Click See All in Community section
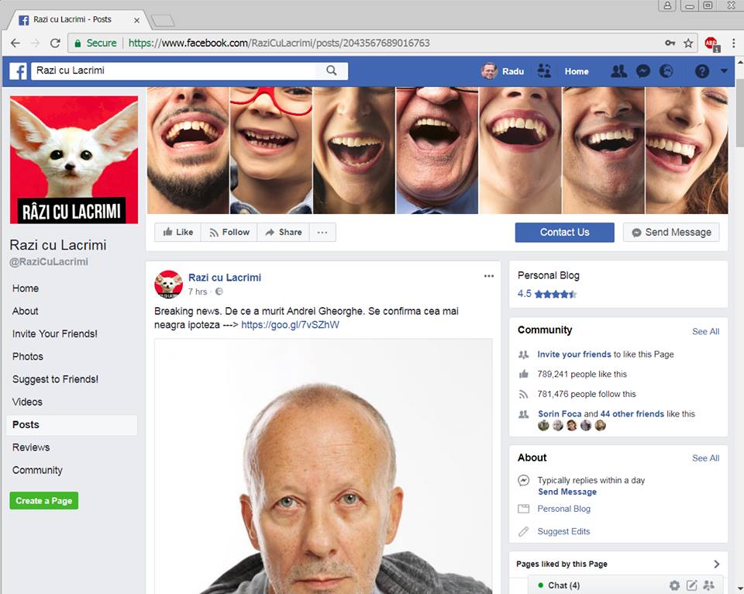The width and height of the screenshot is (744, 594). 705,331
